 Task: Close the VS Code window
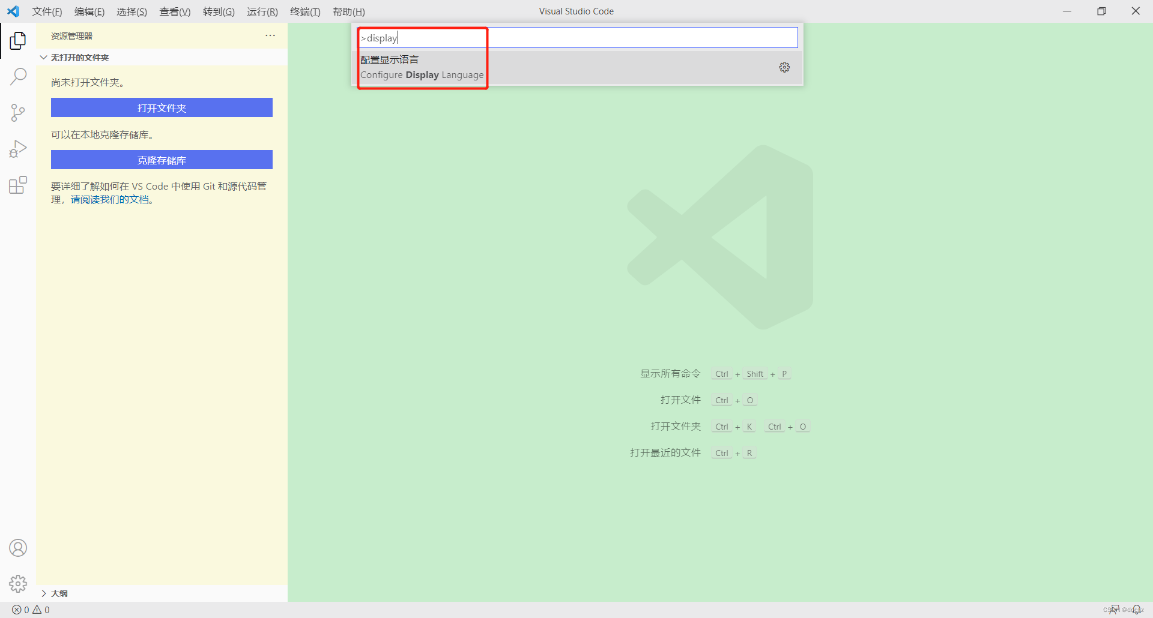pos(1136,11)
